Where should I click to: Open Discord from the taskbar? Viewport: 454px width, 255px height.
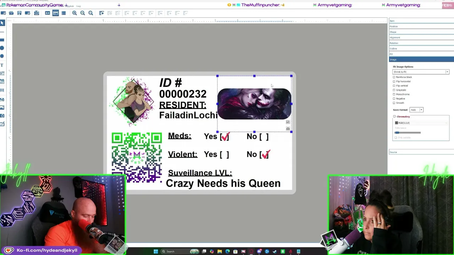point(259,251)
